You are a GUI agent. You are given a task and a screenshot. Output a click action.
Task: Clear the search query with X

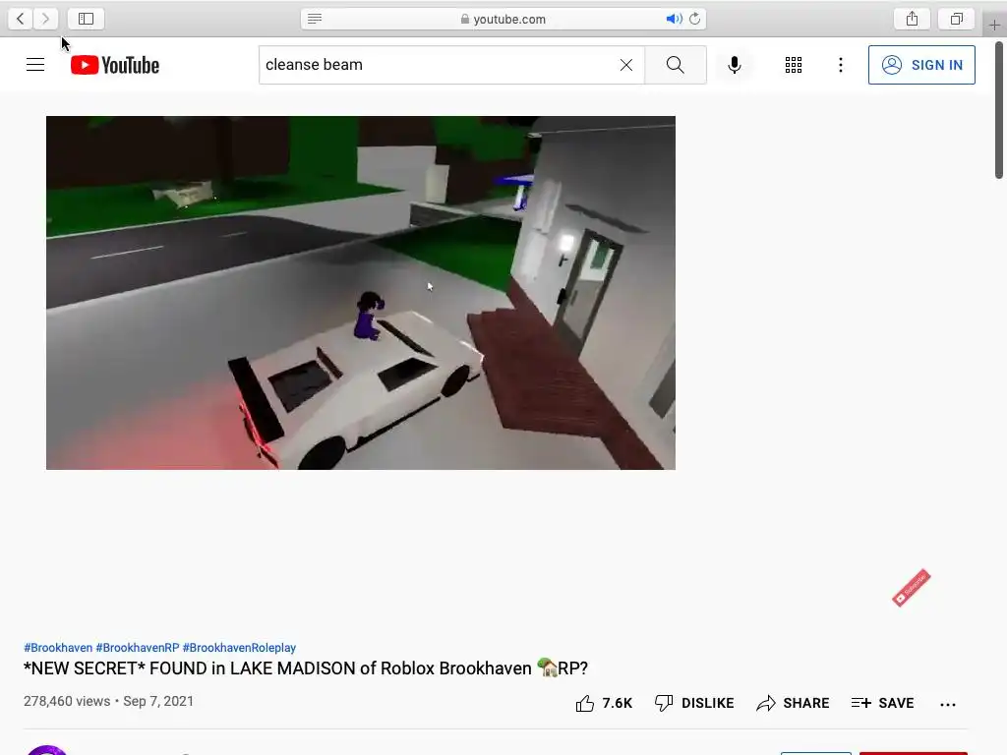coord(626,65)
